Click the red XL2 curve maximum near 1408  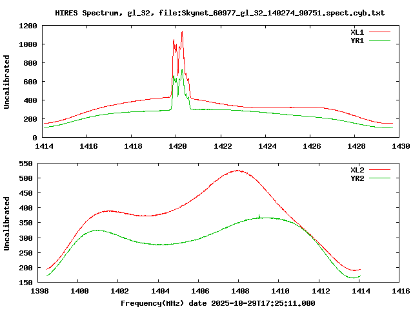pos(237,171)
